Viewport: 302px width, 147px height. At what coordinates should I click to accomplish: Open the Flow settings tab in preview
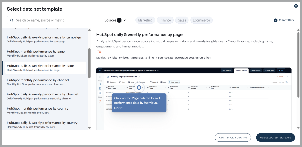pyautogui.click(x=270, y=70)
